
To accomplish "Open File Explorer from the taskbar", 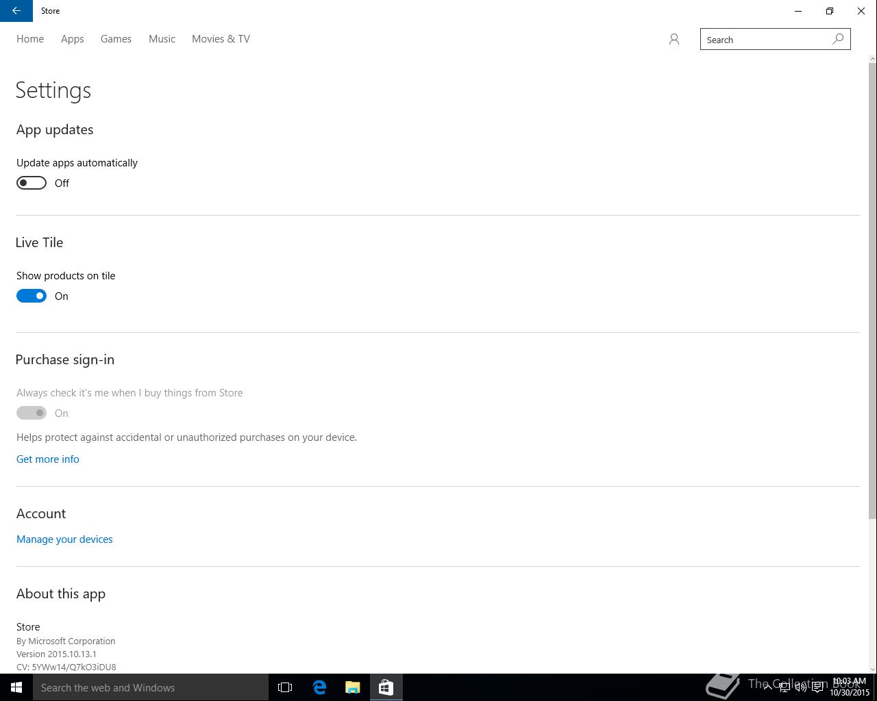I will click(x=353, y=687).
